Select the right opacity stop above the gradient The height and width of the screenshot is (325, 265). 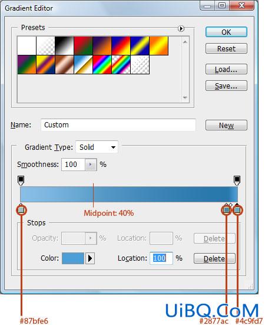(237, 180)
